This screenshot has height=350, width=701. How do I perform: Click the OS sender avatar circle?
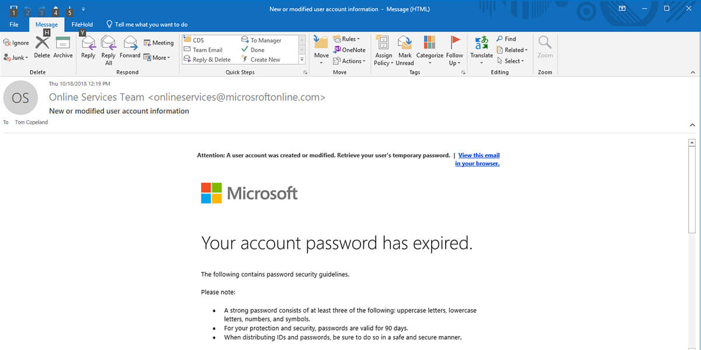tap(20, 98)
